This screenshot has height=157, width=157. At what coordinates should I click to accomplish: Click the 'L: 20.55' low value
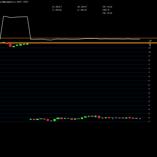82,10
